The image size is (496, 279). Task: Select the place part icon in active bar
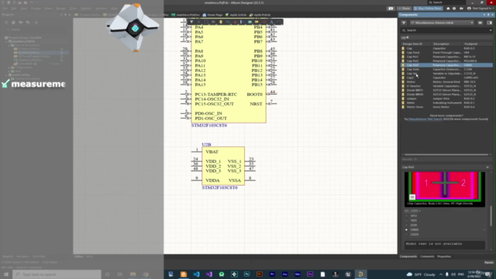pos(221,22)
